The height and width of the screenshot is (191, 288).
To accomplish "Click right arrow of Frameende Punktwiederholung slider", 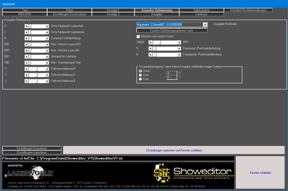I will coord(179,55).
